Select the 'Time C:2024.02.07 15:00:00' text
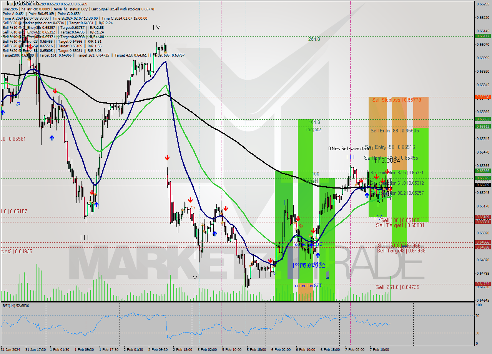 point(125,18)
